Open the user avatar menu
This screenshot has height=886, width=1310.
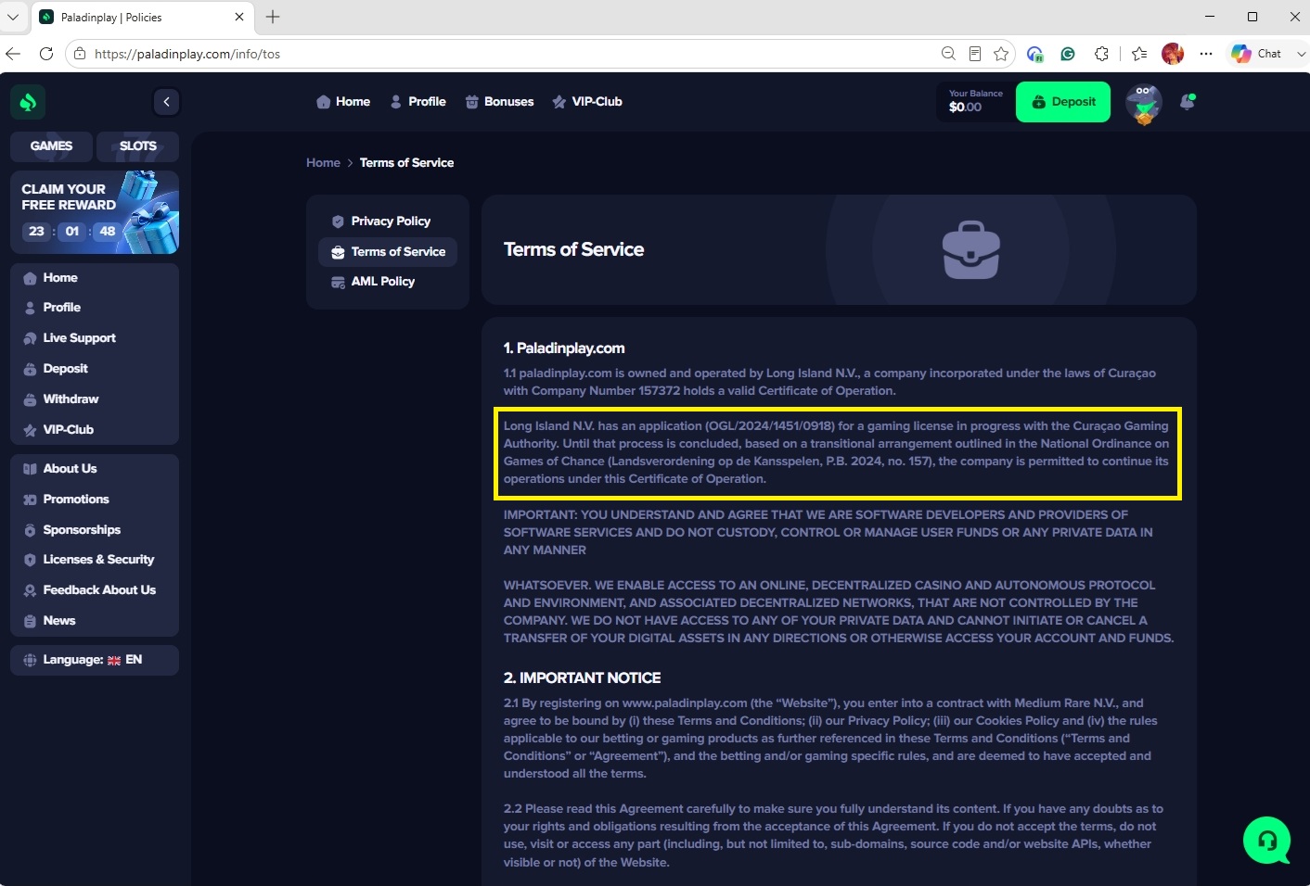[x=1144, y=103]
